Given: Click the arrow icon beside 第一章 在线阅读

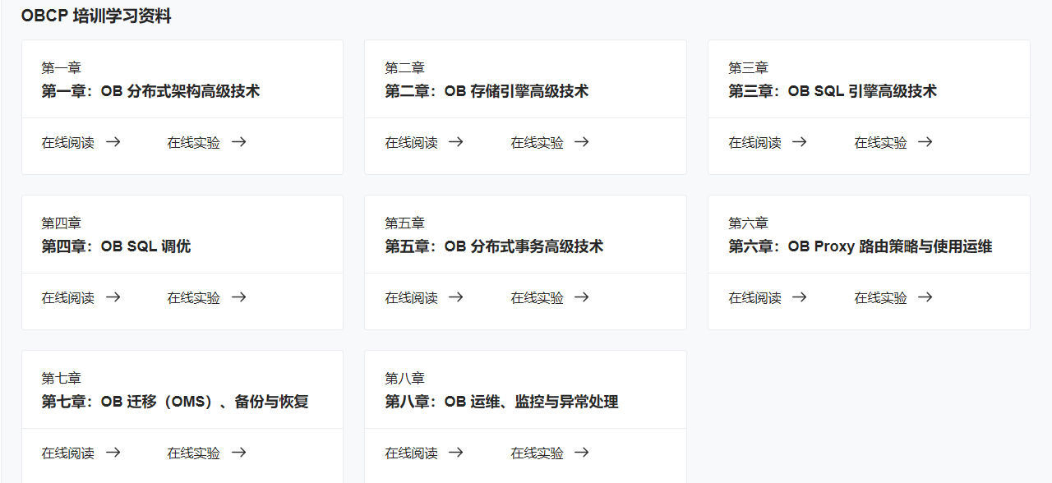Looking at the screenshot, I should coord(114,142).
